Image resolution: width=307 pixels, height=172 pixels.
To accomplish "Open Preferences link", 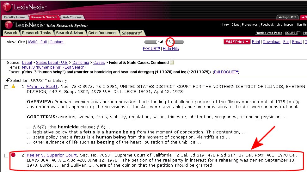I will pyautogui.click(x=250, y=24).
